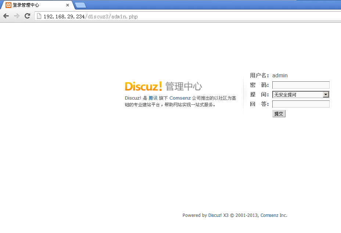Click the 提问 label
The height and width of the screenshot is (233, 341).
coord(259,95)
